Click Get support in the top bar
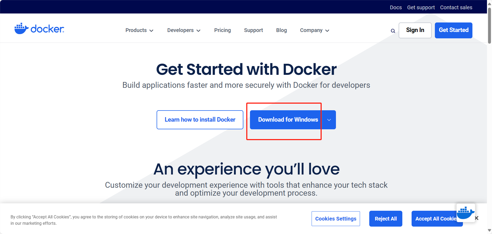Screen dimensions: 492x234 (421, 7)
